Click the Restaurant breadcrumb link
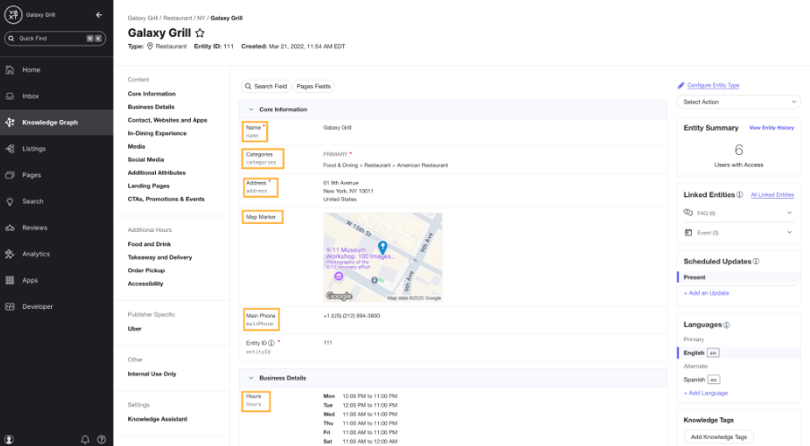The height and width of the screenshot is (446, 810). tap(177, 18)
